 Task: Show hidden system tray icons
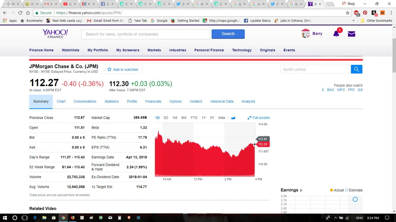(335, 218)
